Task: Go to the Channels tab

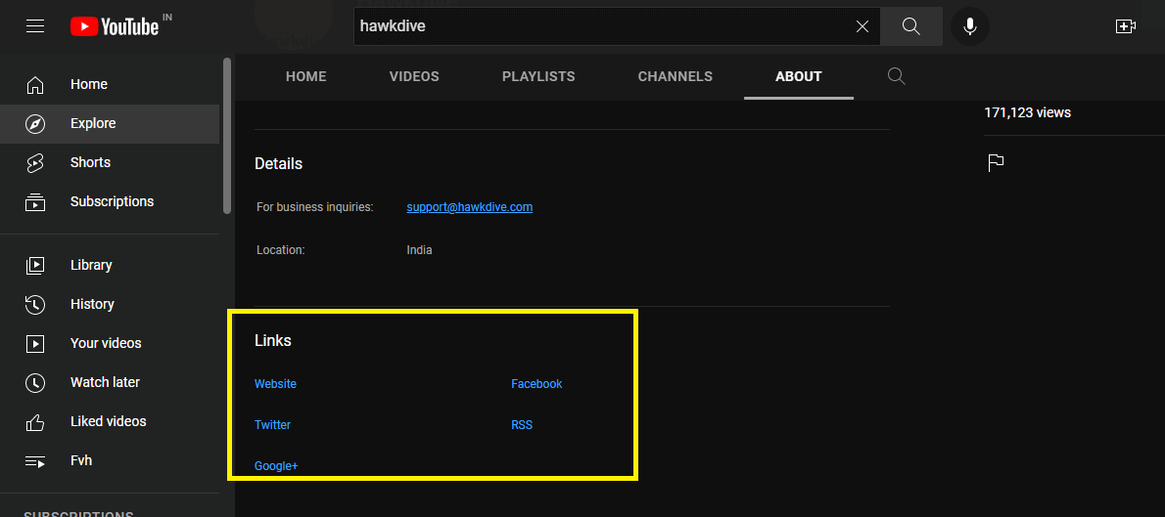Action: click(675, 76)
